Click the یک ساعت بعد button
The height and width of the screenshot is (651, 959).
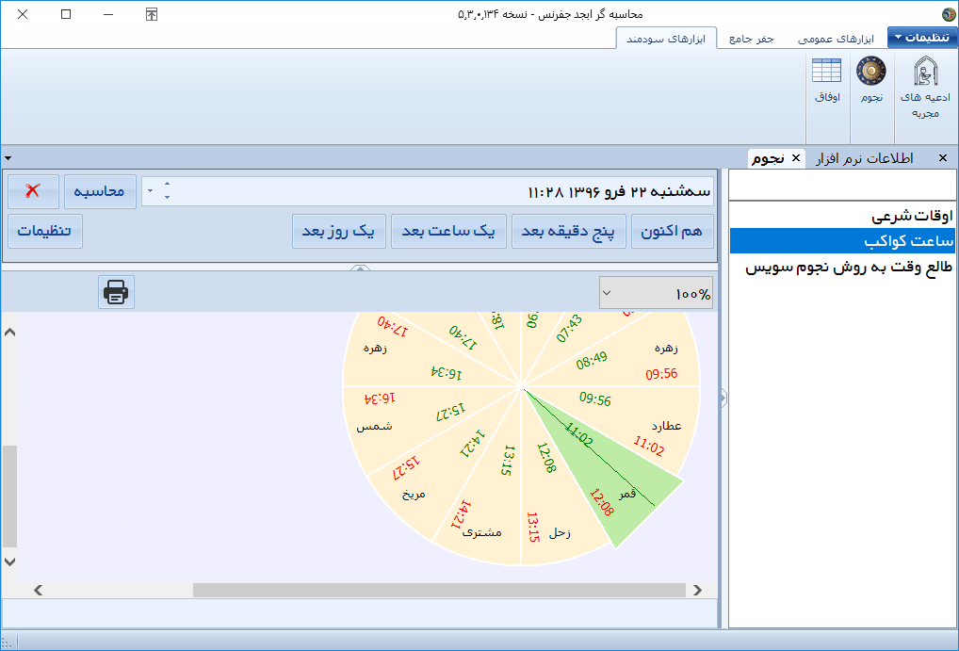tap(448, 231)
